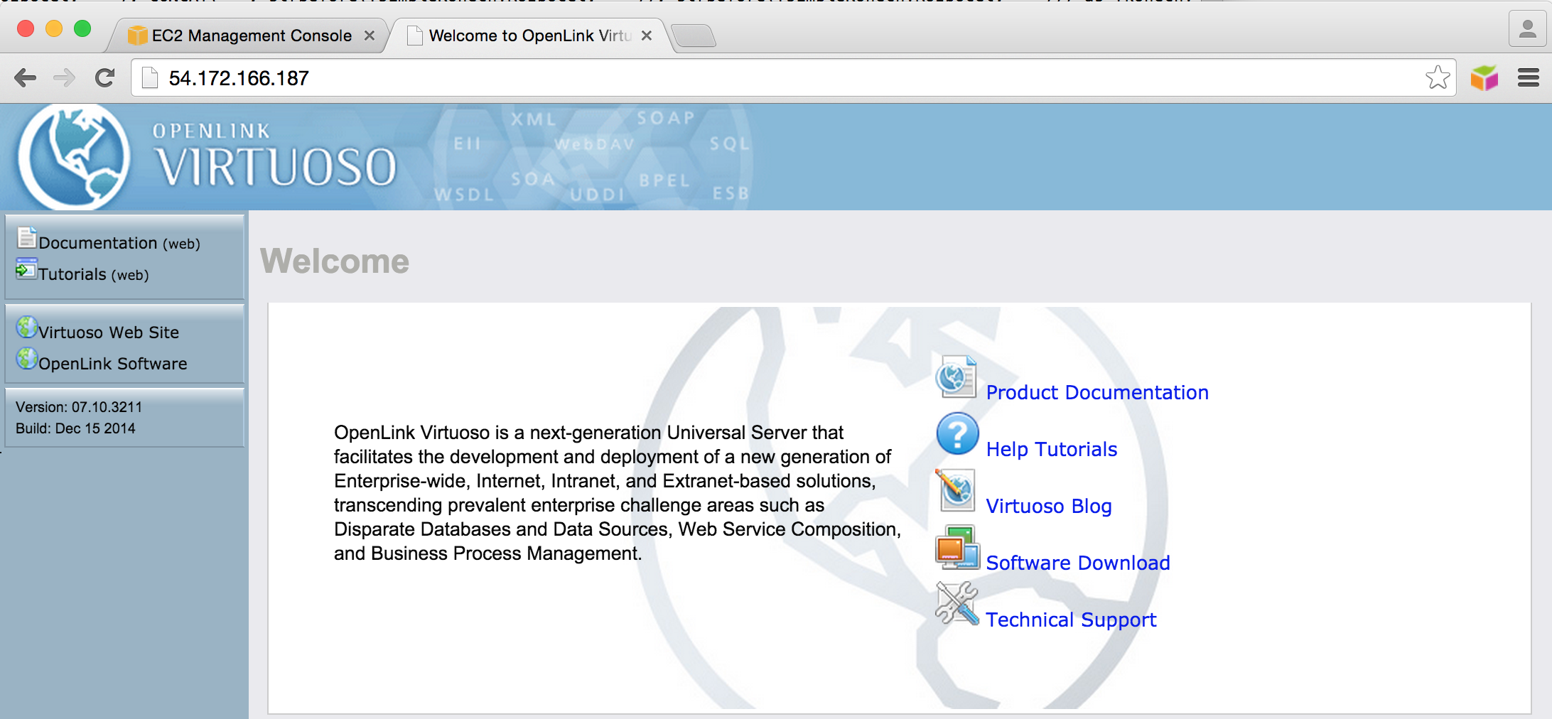Screen dimensions: 1552x719
Task: Open the new tab button
Action: click(694, 36)
